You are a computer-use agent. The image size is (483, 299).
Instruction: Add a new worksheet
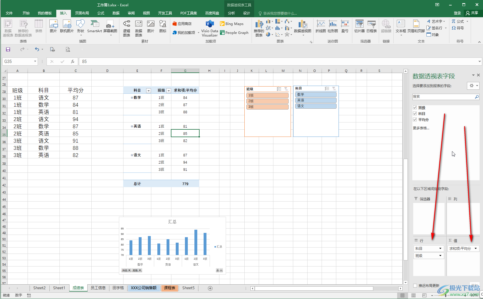[210, 288]
